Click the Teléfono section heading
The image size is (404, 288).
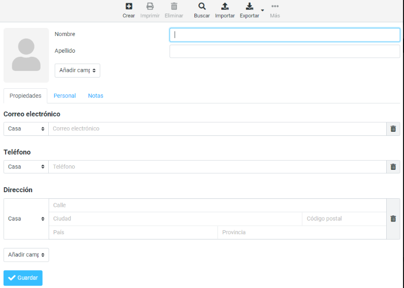[x=17, y=152]
